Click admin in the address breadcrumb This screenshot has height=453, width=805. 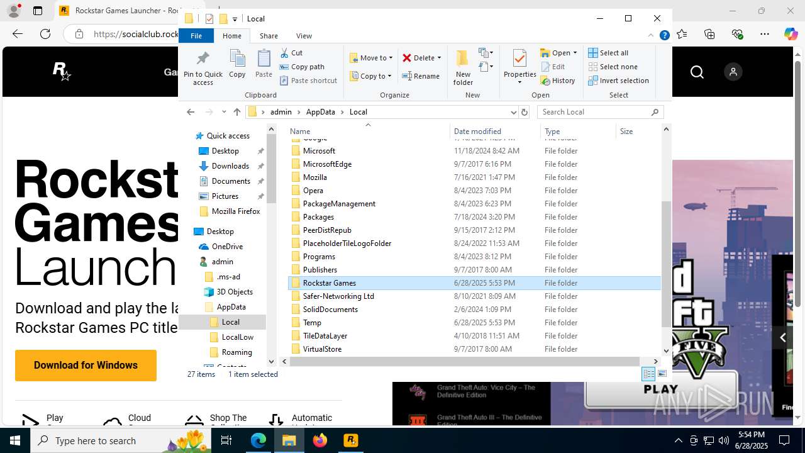[281, 112]
